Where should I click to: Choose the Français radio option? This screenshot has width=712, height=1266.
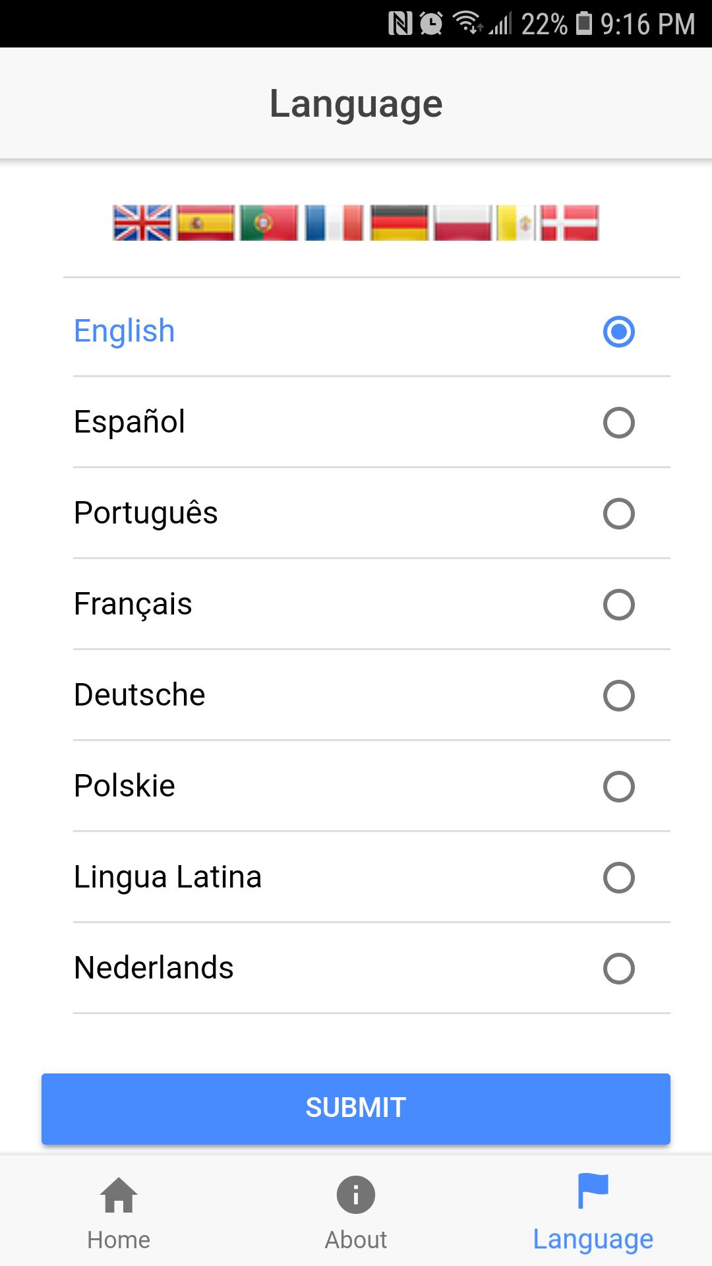[x=618, y=605]
